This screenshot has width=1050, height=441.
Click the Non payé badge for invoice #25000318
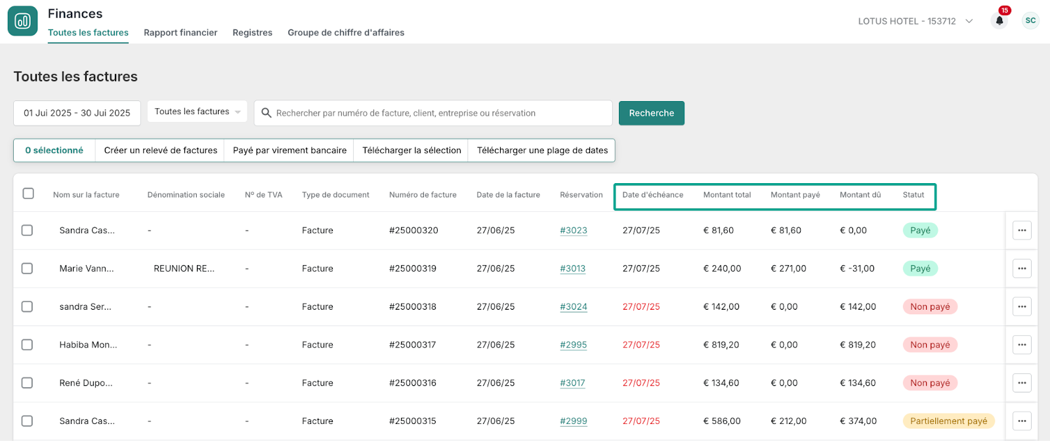930,306
